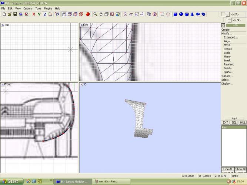The width and height of the screenshot is (247, 185).
Task: Expand the Create... command group
Action: [227, 30]
